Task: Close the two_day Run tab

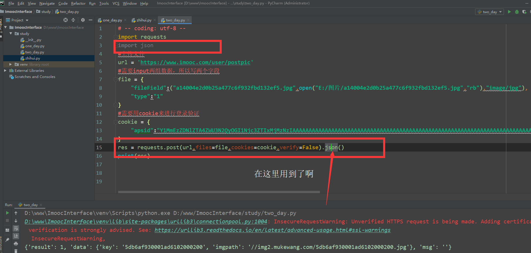Action: coord(41,205)
